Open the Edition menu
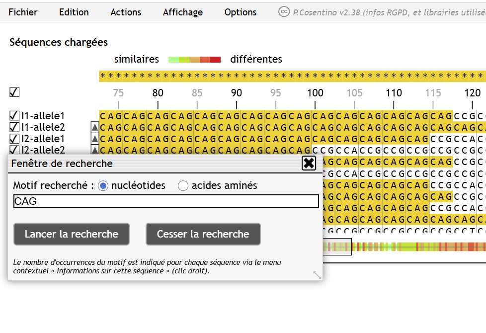 point(74,12)
